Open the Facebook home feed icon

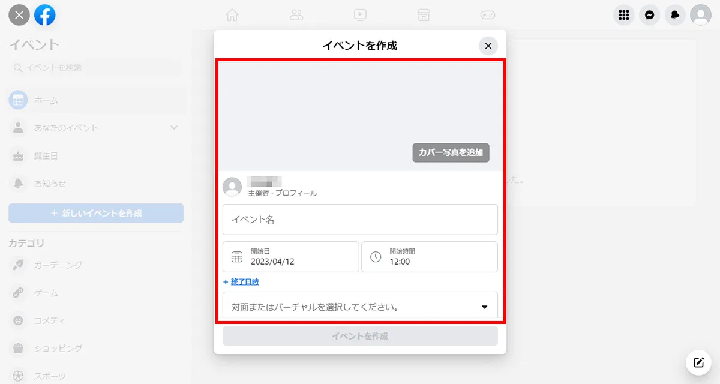click(x=232, y=15)
